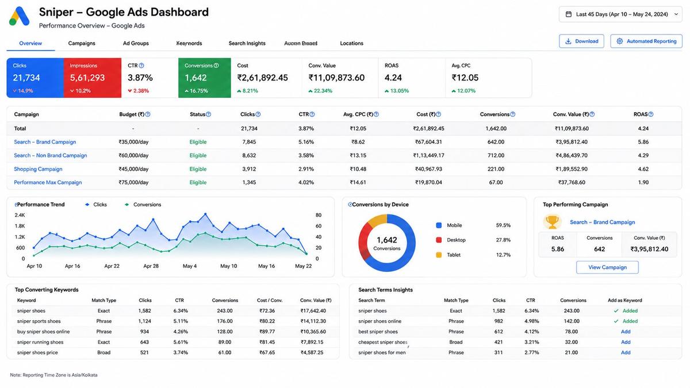690x388 pixels.
Task: Click the Download button
Action: (x=581, y=41)
